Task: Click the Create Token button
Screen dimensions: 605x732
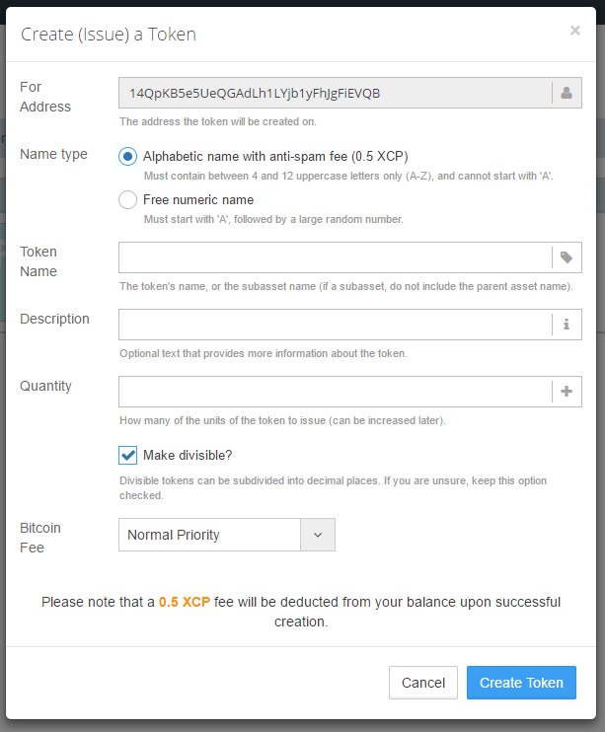Action: (521, 683)
